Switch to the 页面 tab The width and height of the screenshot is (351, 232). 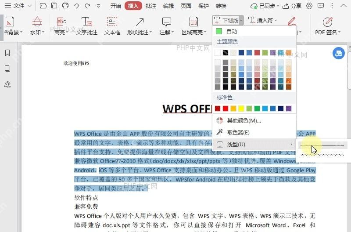pos(186,6)
